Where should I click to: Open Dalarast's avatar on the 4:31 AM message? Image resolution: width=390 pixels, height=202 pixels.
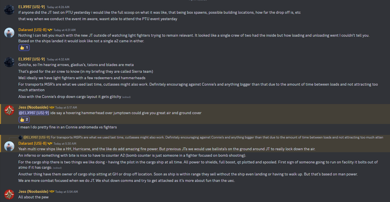tap(9, 33)
